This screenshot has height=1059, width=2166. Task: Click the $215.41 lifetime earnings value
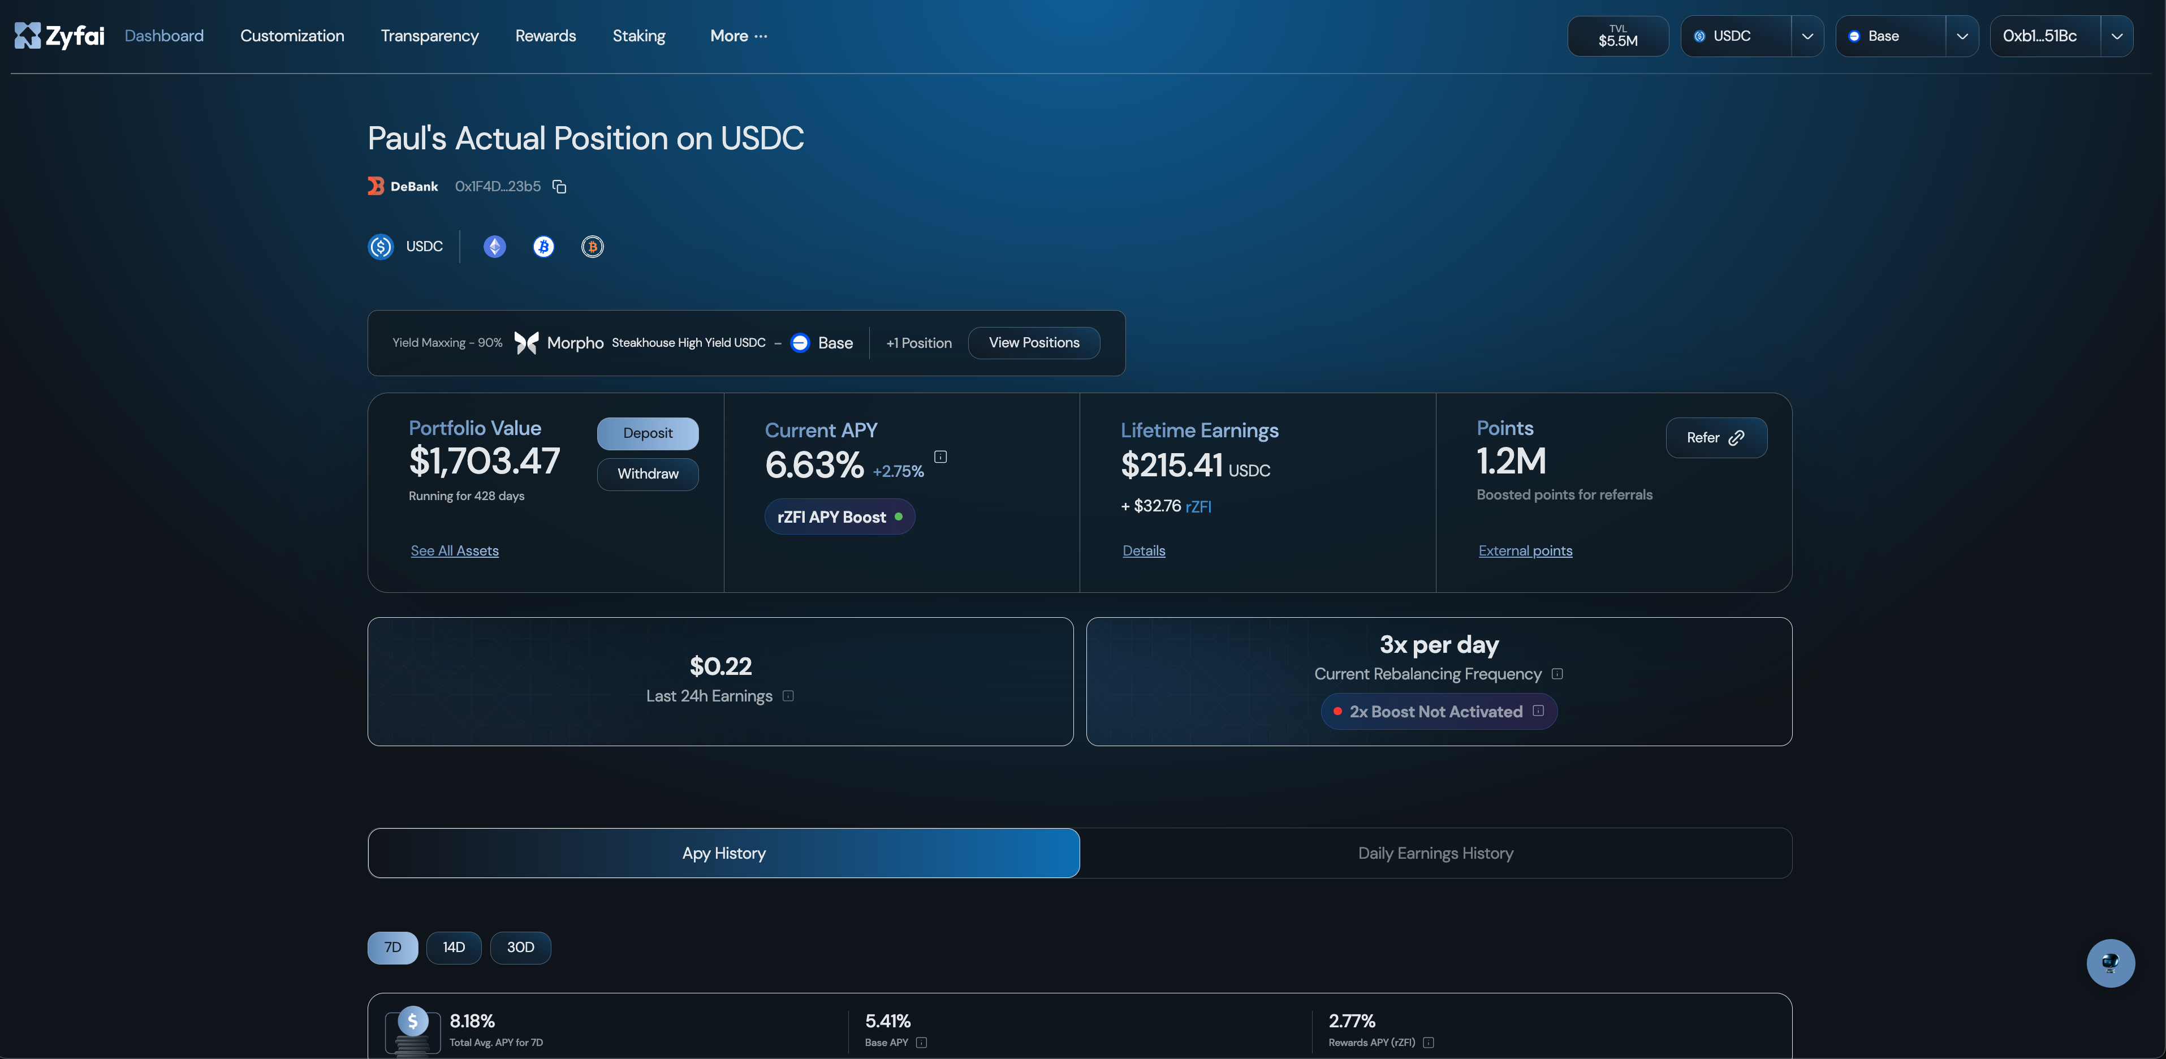1171,465
